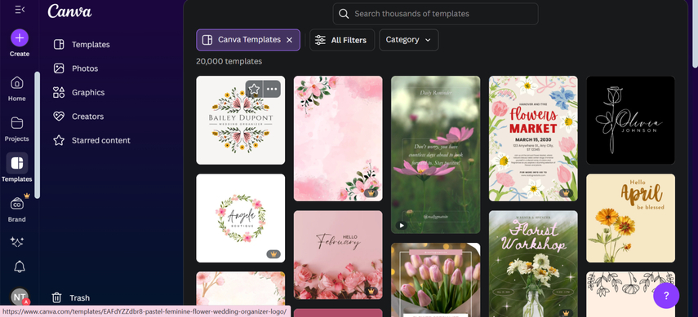Open the Olivia Johnson black logo template
The height and width of the screenshot is (317, 698).
(631, 120)
